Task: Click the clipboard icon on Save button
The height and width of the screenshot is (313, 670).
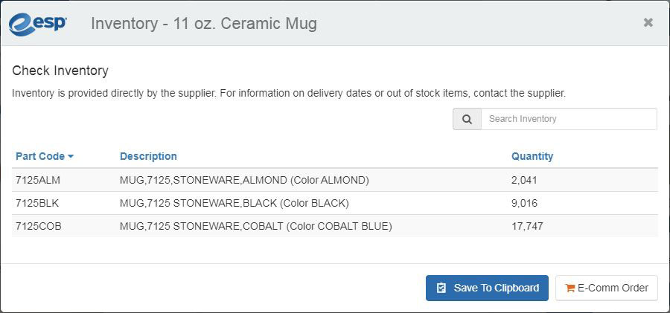Action: click(x=441, y=288)
